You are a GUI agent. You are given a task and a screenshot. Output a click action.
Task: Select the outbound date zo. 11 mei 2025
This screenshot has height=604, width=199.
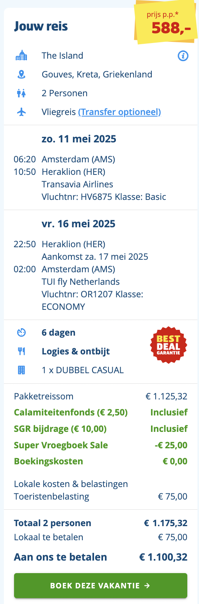[79, 139]
